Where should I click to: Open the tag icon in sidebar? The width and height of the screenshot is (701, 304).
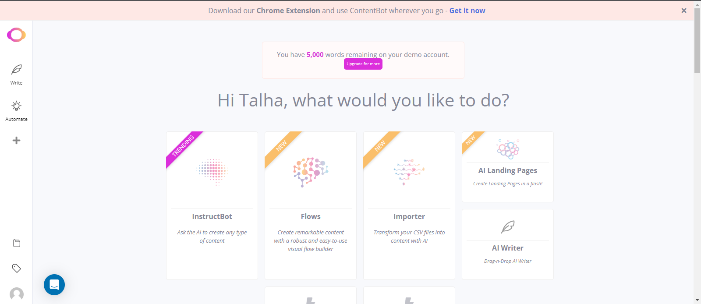[17, 268]
